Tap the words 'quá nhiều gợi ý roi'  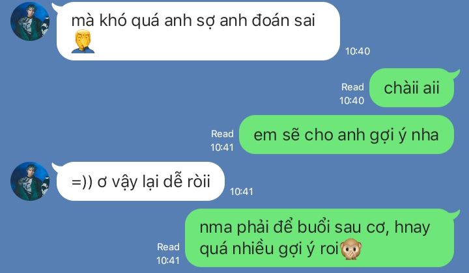(x=269, y=249)
